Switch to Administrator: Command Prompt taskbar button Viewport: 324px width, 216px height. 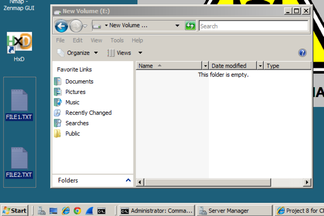157,211
